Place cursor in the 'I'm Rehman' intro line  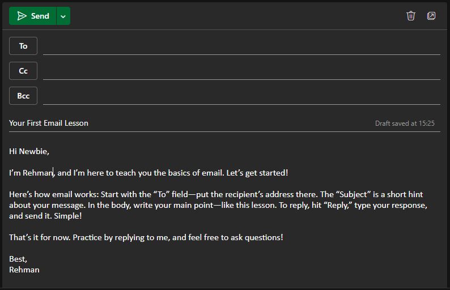(x=148, y=173)
